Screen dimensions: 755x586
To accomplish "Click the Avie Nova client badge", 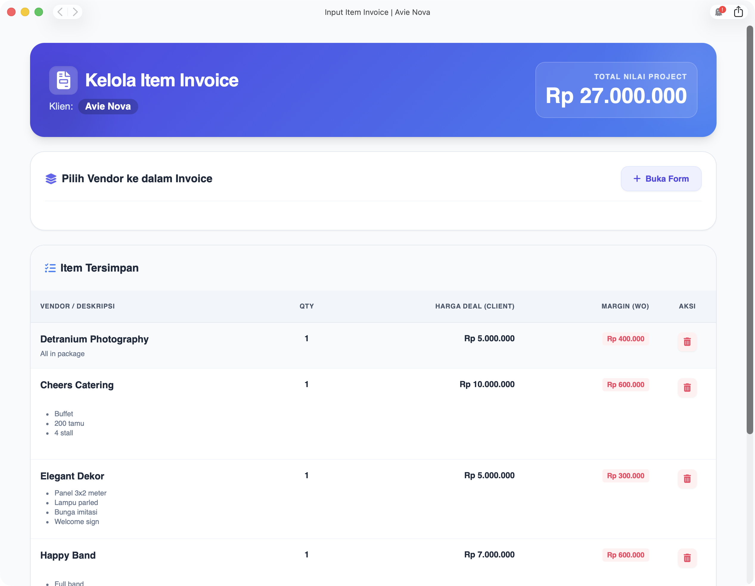I will click(108, 106).
